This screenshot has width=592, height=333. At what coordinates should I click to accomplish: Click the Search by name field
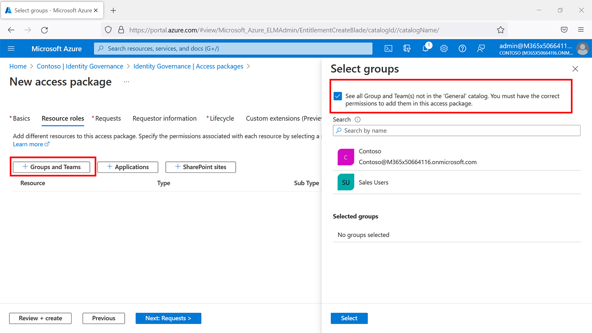pos(456,131)
